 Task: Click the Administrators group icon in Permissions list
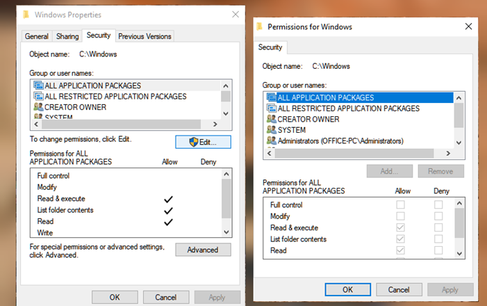pyautogui.click(x=271, y=141)
